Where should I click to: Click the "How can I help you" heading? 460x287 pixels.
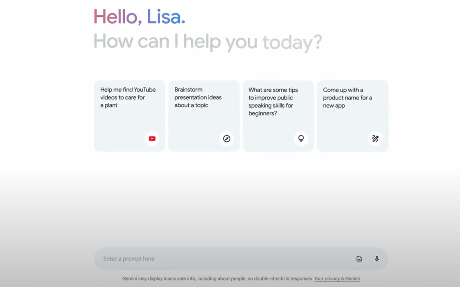coord(175,41)
